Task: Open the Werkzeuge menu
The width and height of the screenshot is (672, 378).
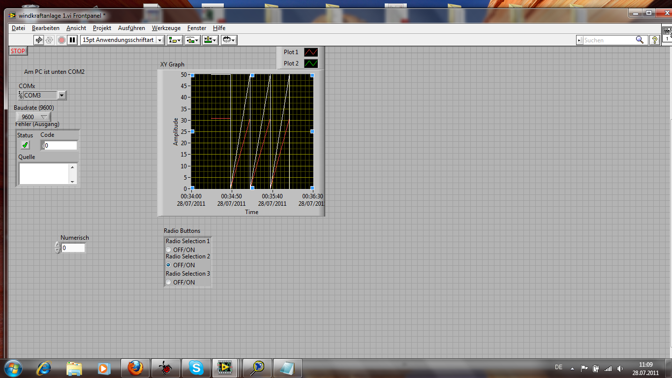Action: 166,28
